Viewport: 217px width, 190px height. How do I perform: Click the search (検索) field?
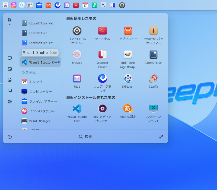[85, 137]
